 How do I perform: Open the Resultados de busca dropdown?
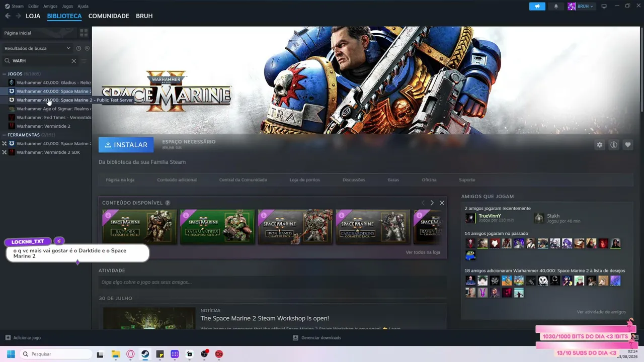point(37,48)
